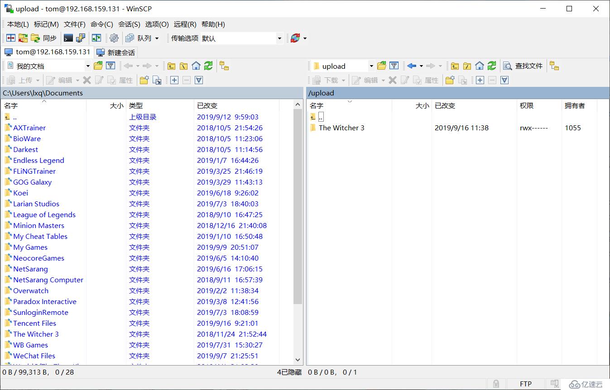Expand the arrow beside the globe icon
This screenshot has height=390, width=610.
(x=305, y=38)
